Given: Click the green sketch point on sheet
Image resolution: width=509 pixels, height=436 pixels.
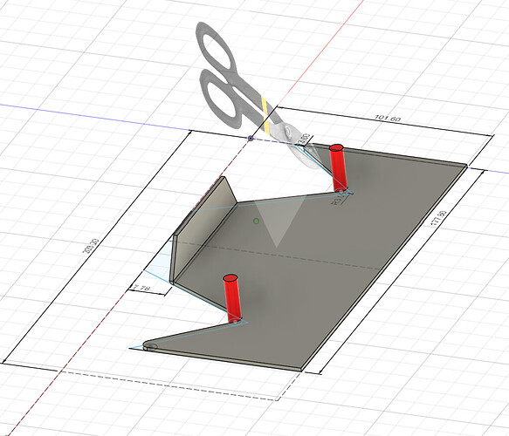Looking at the screenshot, I should (256, 221).
